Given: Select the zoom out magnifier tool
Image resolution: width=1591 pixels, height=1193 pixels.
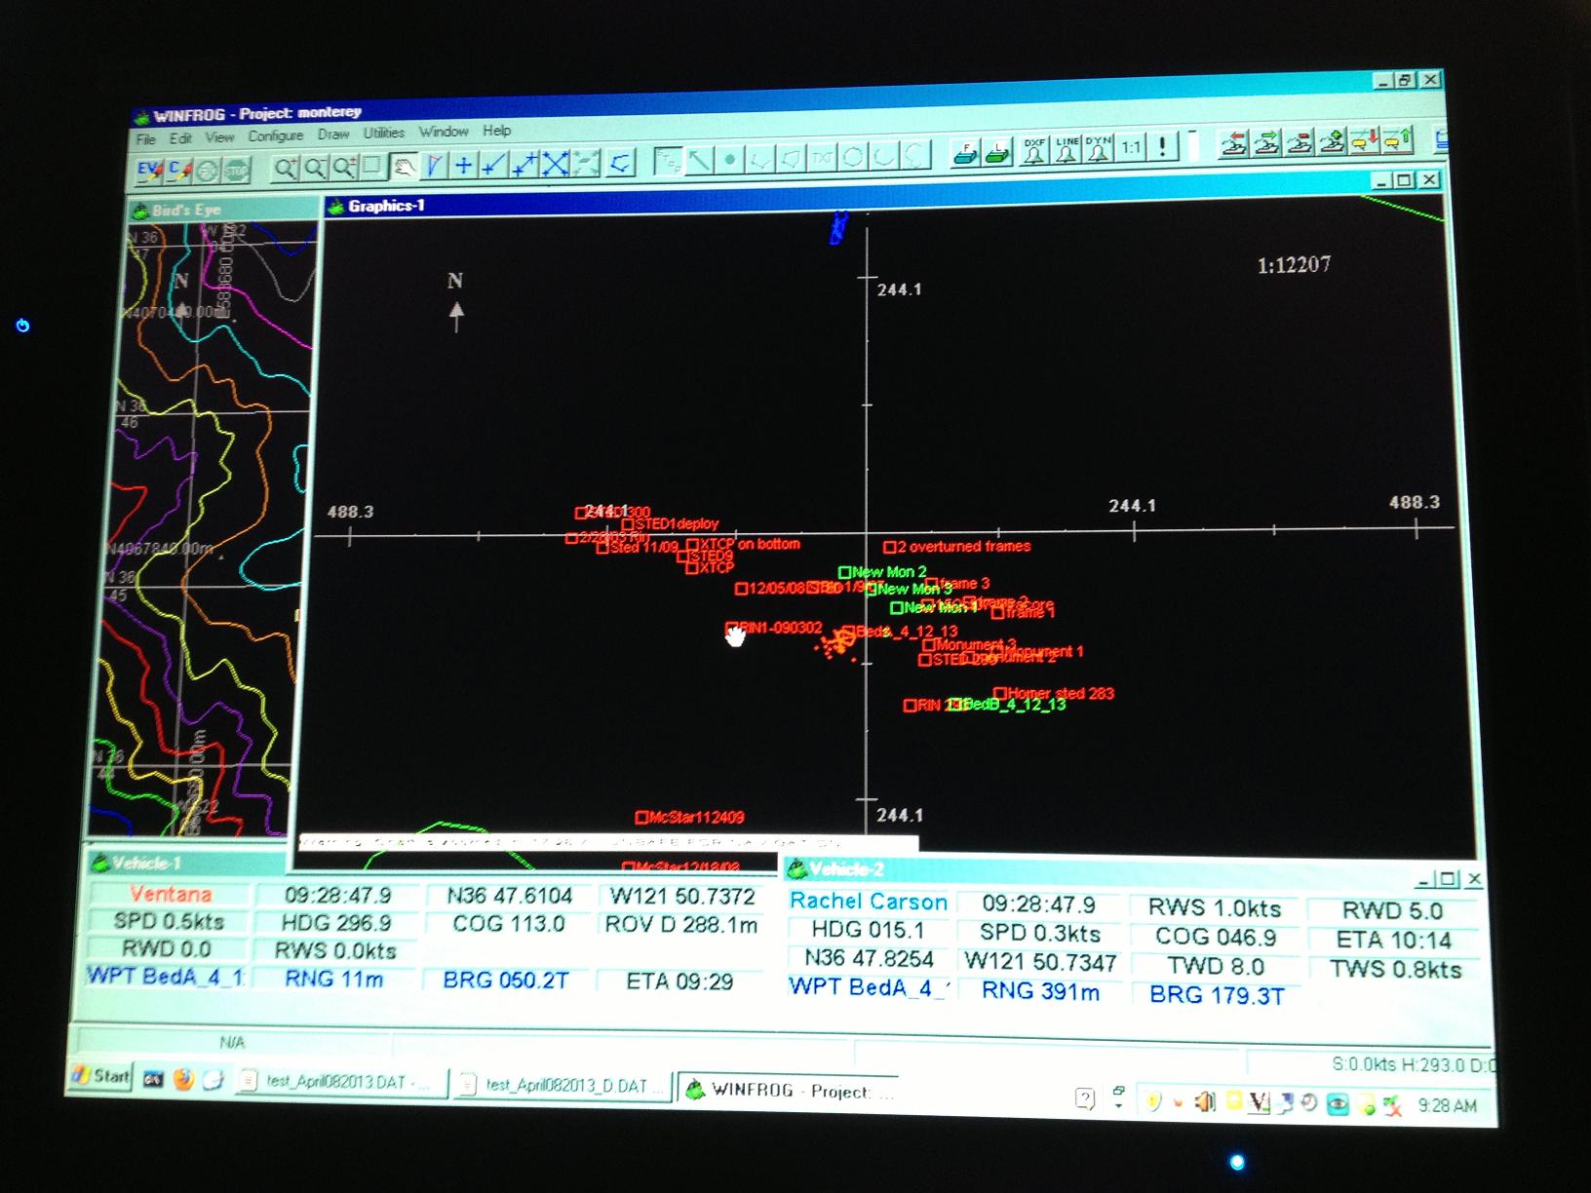Looking at the screenshot, I should (315, 169).
